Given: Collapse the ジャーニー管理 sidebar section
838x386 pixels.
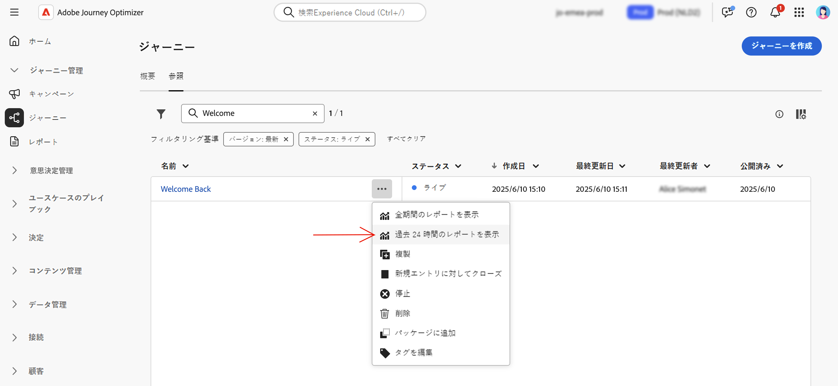Looking at the screenshot, I should (x=14, y=70).
